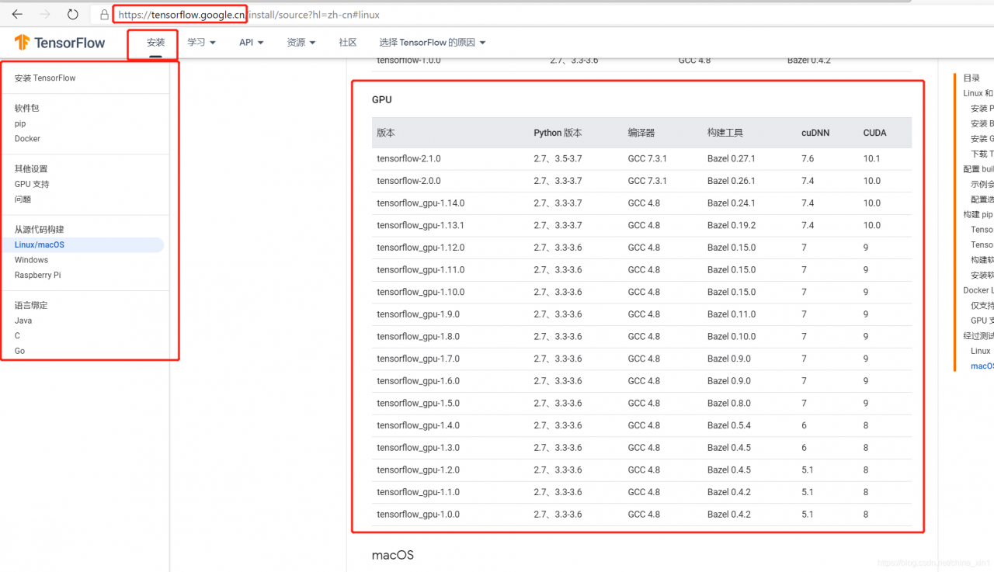Click the 语言绑定 sidebar heading
Screen dimensions: 994x572
pos(31,306)
